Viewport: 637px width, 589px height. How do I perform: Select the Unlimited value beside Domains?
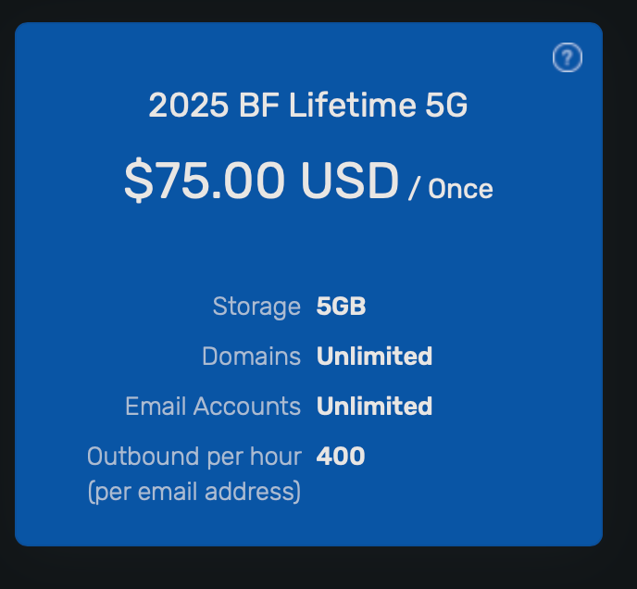tap(374, 357)
